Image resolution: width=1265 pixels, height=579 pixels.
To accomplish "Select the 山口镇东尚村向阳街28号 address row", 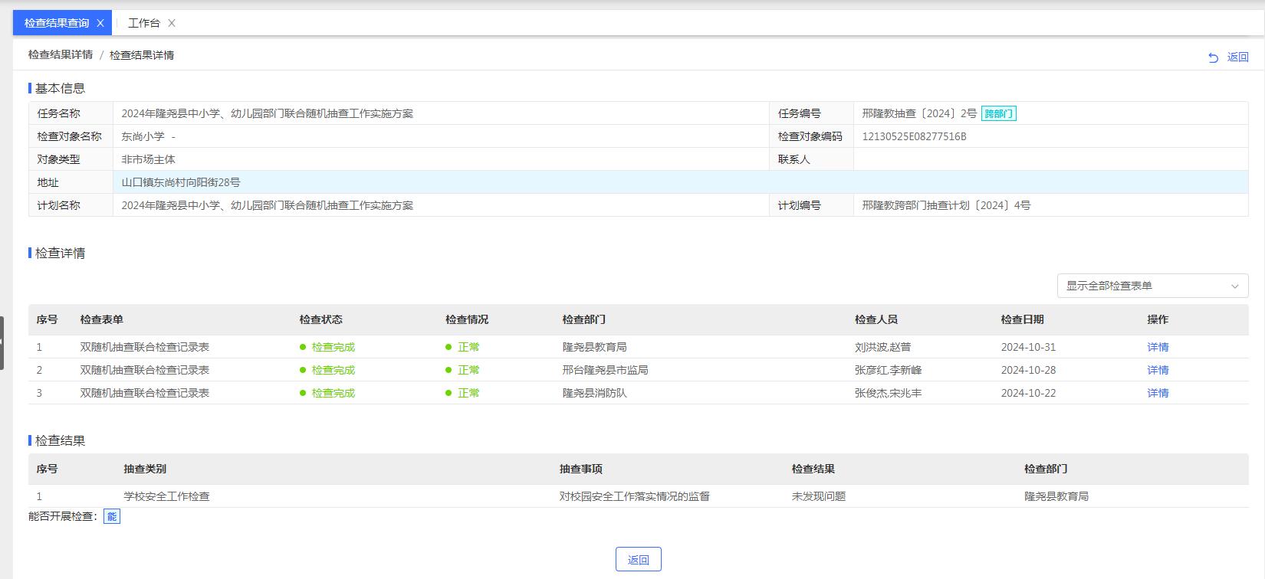I will point(181,182).
